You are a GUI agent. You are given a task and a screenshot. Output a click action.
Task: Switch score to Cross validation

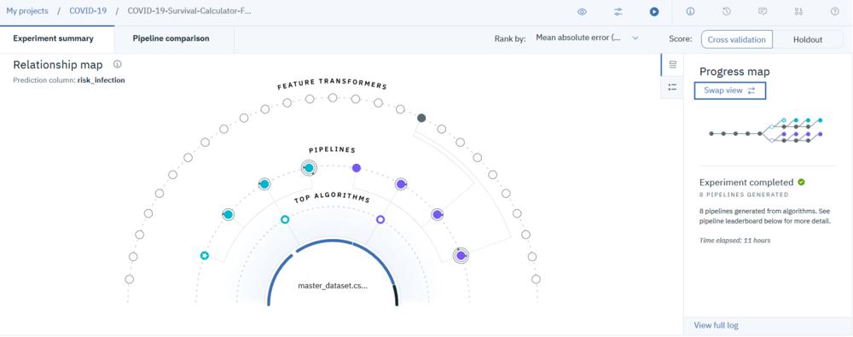[x=737, y=39]
